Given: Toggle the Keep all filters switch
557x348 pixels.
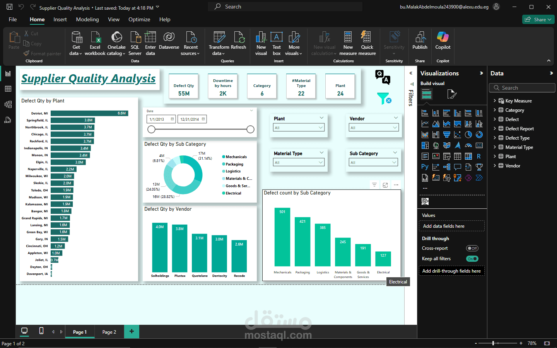Looking at the screenshot, I should pos(472,259).
